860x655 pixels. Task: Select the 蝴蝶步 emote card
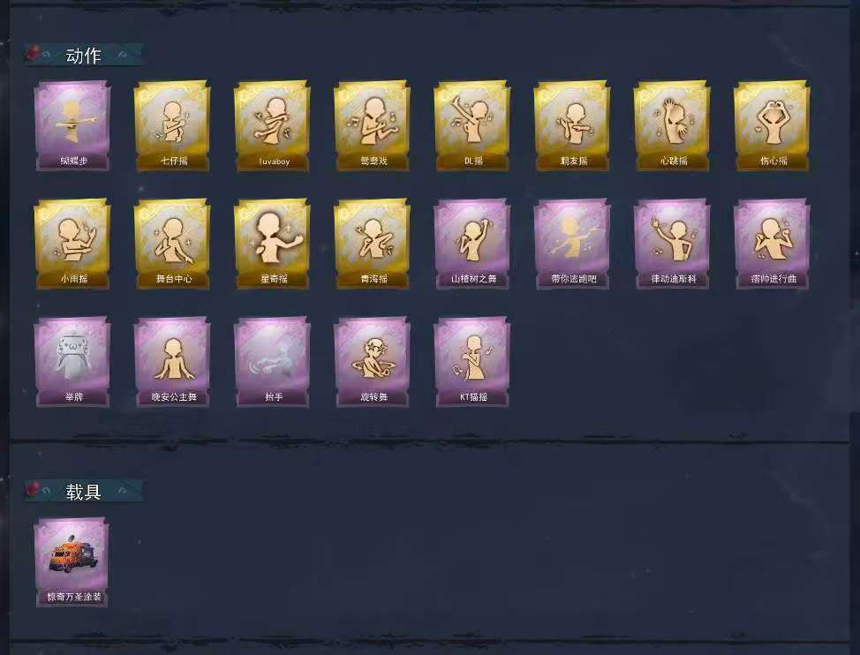coord(72,126)
